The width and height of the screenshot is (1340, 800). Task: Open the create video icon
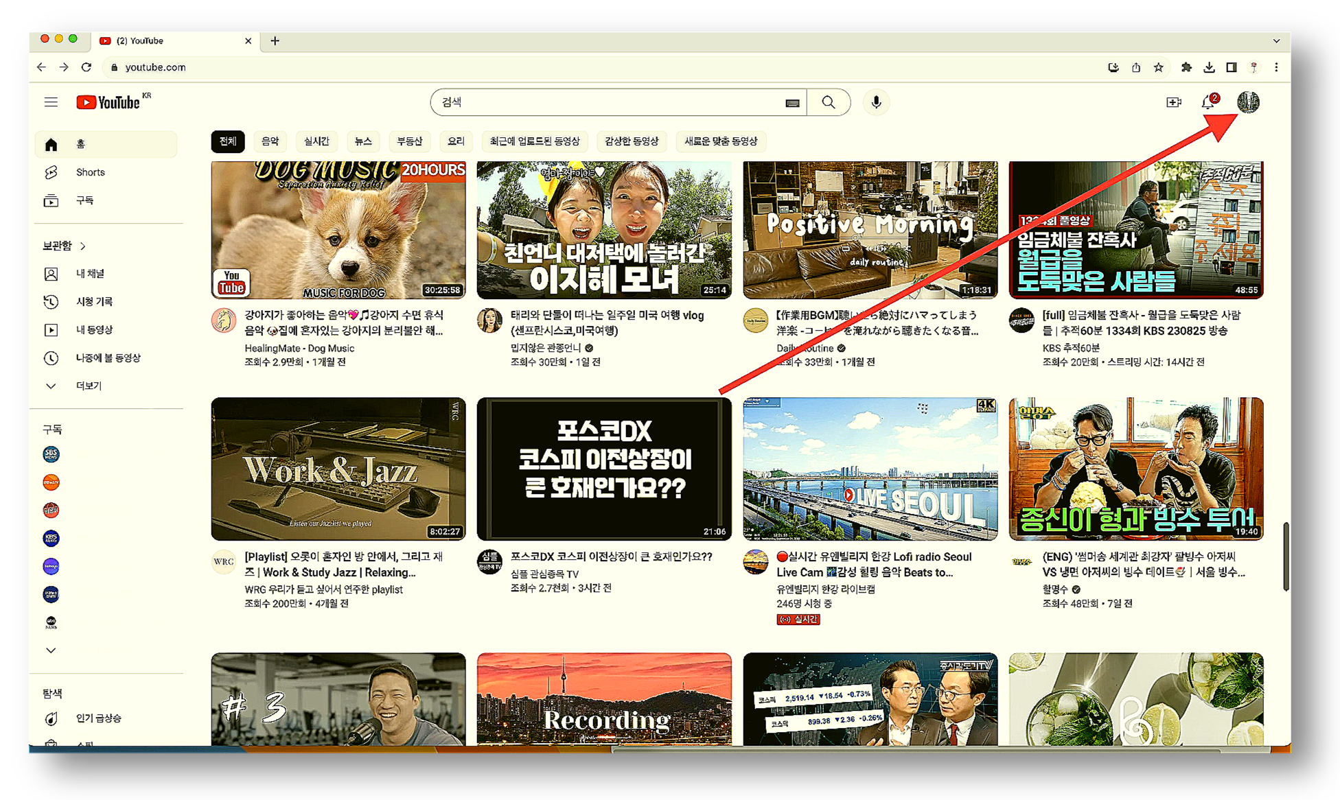[x=1173, y=102]
